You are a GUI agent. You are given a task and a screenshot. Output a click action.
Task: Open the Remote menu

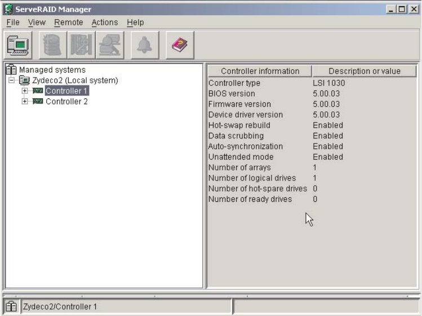tap(68, 22)
